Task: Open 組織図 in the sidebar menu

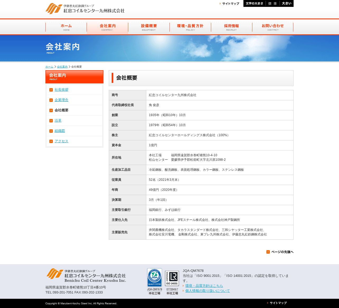Action: 60,131
